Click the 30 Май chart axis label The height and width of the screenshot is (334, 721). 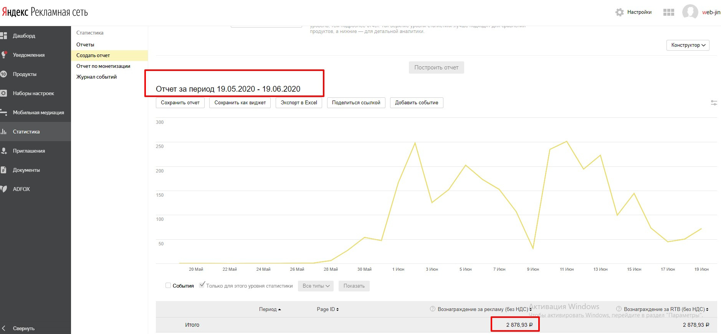click(364, 269)
